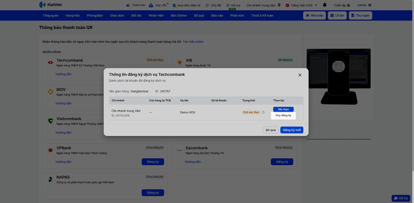The width and height of the screenshot is (414, 203).
Task: Click the VIB bank logo
Action: pos(180,62)
